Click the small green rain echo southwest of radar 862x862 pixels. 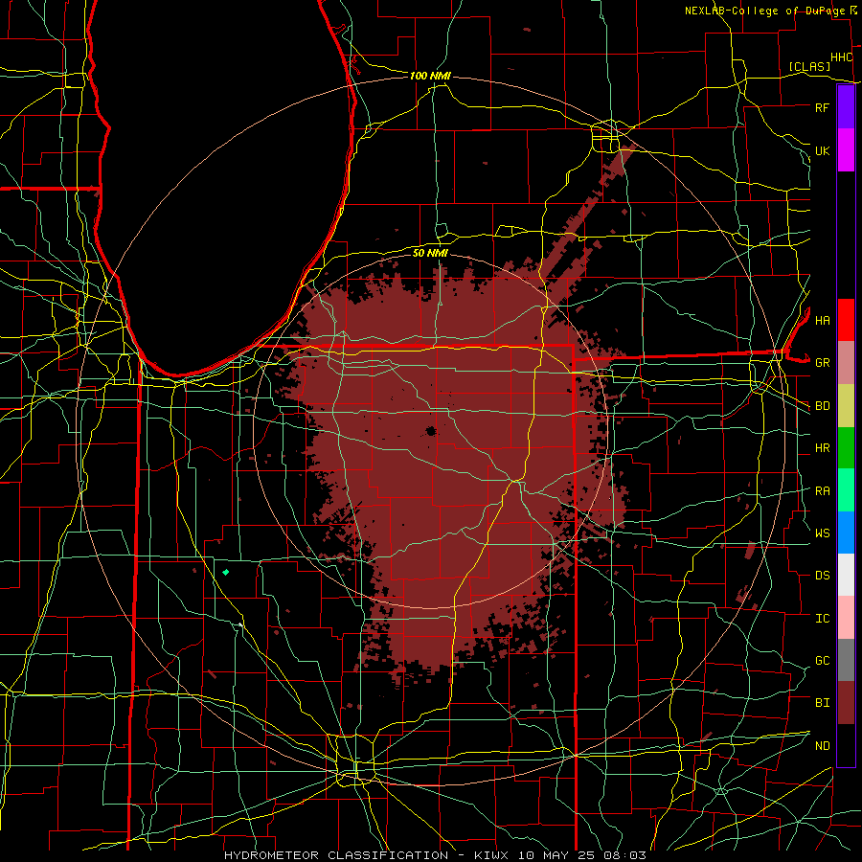[225, 573]
